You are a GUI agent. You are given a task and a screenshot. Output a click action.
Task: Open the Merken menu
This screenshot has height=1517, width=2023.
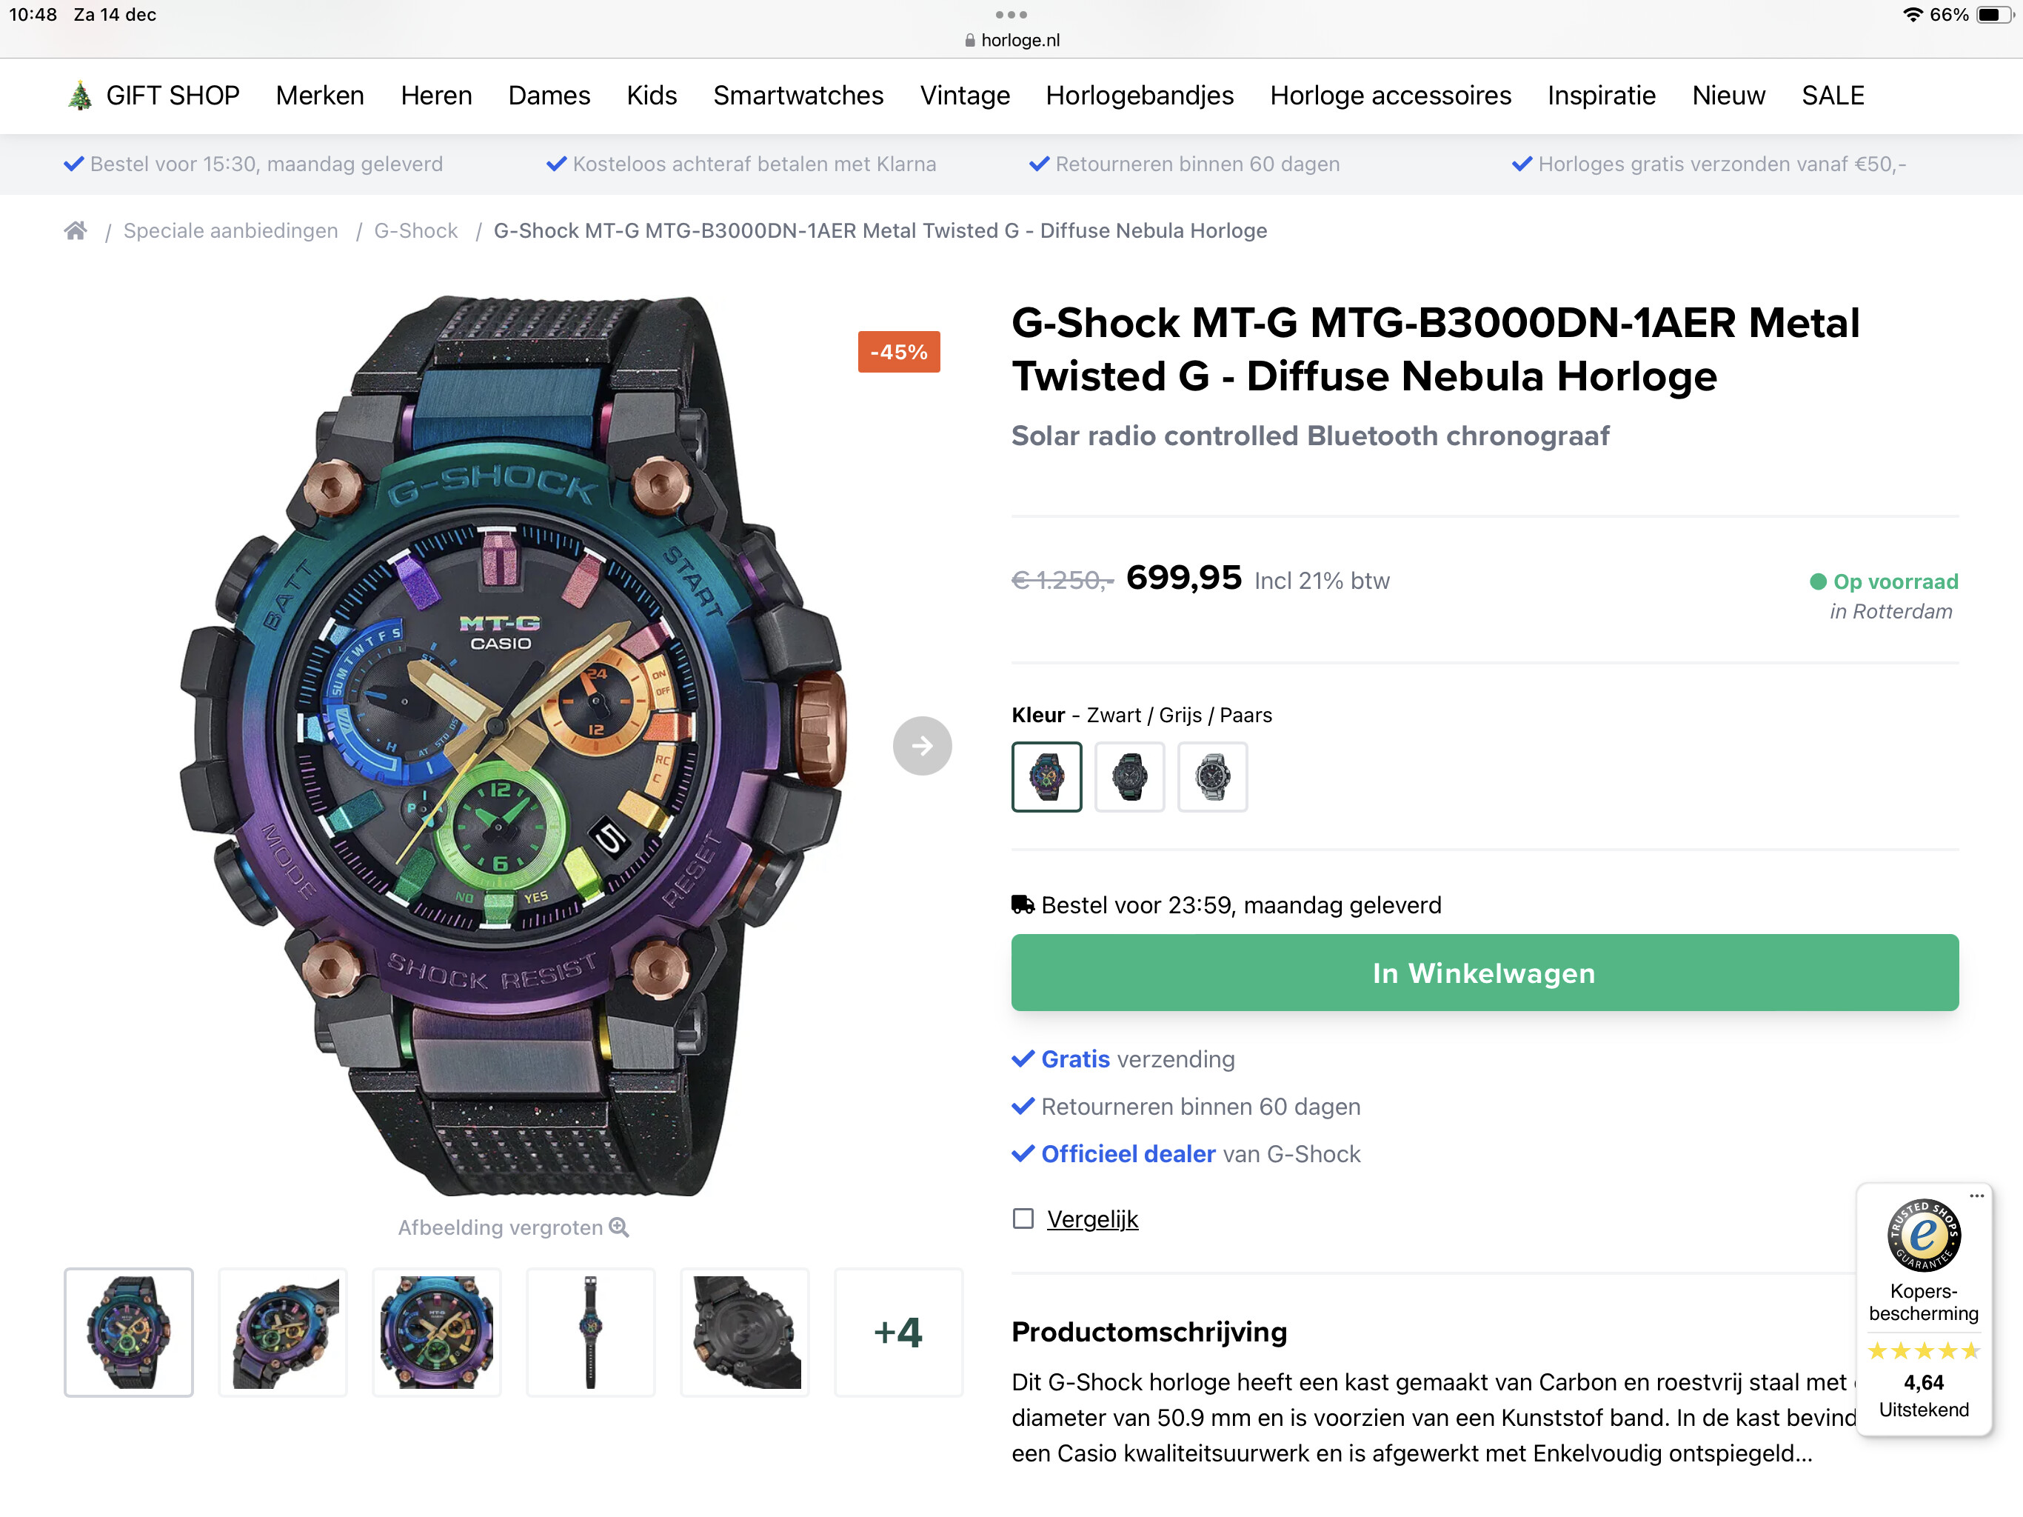[320, 95]
